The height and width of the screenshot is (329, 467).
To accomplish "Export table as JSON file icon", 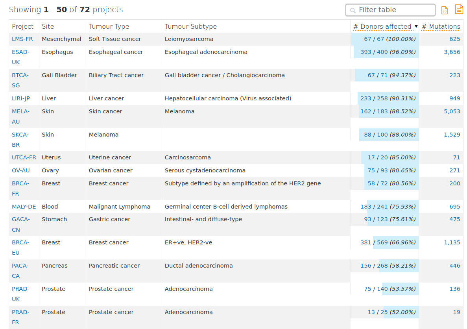I will click(445, 10).
